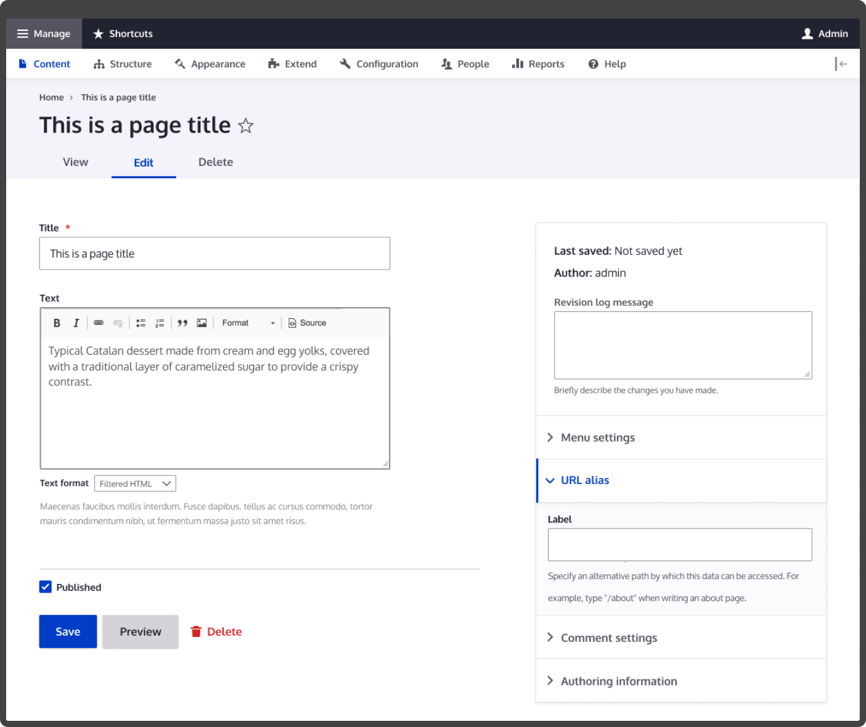Click the block quote icon
This screenshot has width=866, height=727.
tap(182, 323)
